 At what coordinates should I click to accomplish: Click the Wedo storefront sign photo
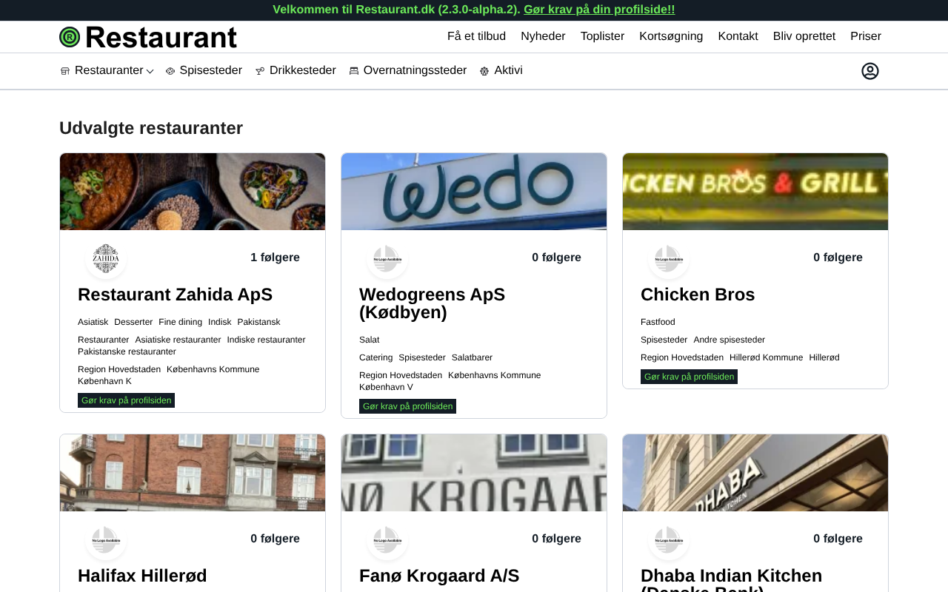474,192
